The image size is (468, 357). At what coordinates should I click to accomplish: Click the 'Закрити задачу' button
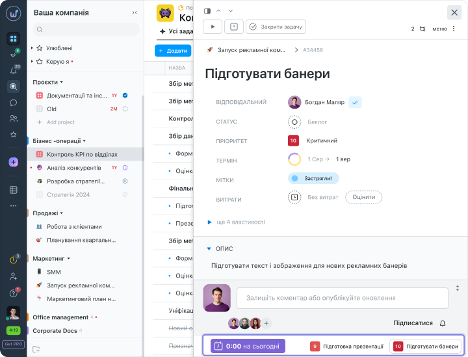(x=276, y=27)
